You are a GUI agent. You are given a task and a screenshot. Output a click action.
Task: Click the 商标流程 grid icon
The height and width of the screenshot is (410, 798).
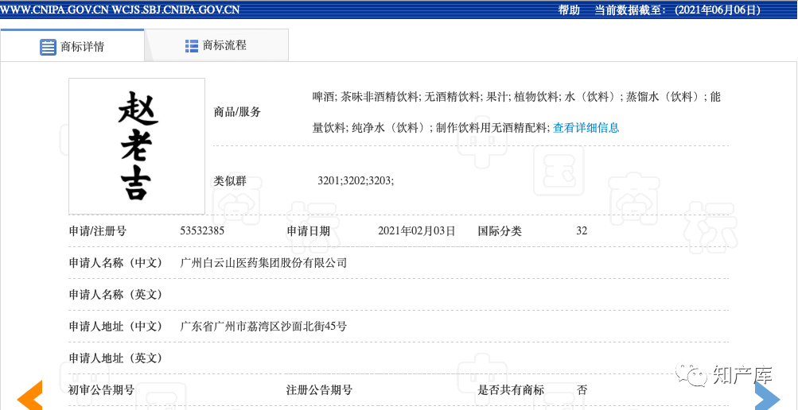coord(192,46)
